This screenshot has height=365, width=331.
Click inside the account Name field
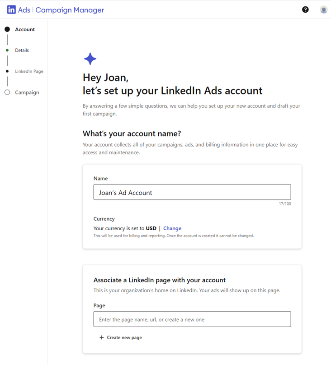192,192
